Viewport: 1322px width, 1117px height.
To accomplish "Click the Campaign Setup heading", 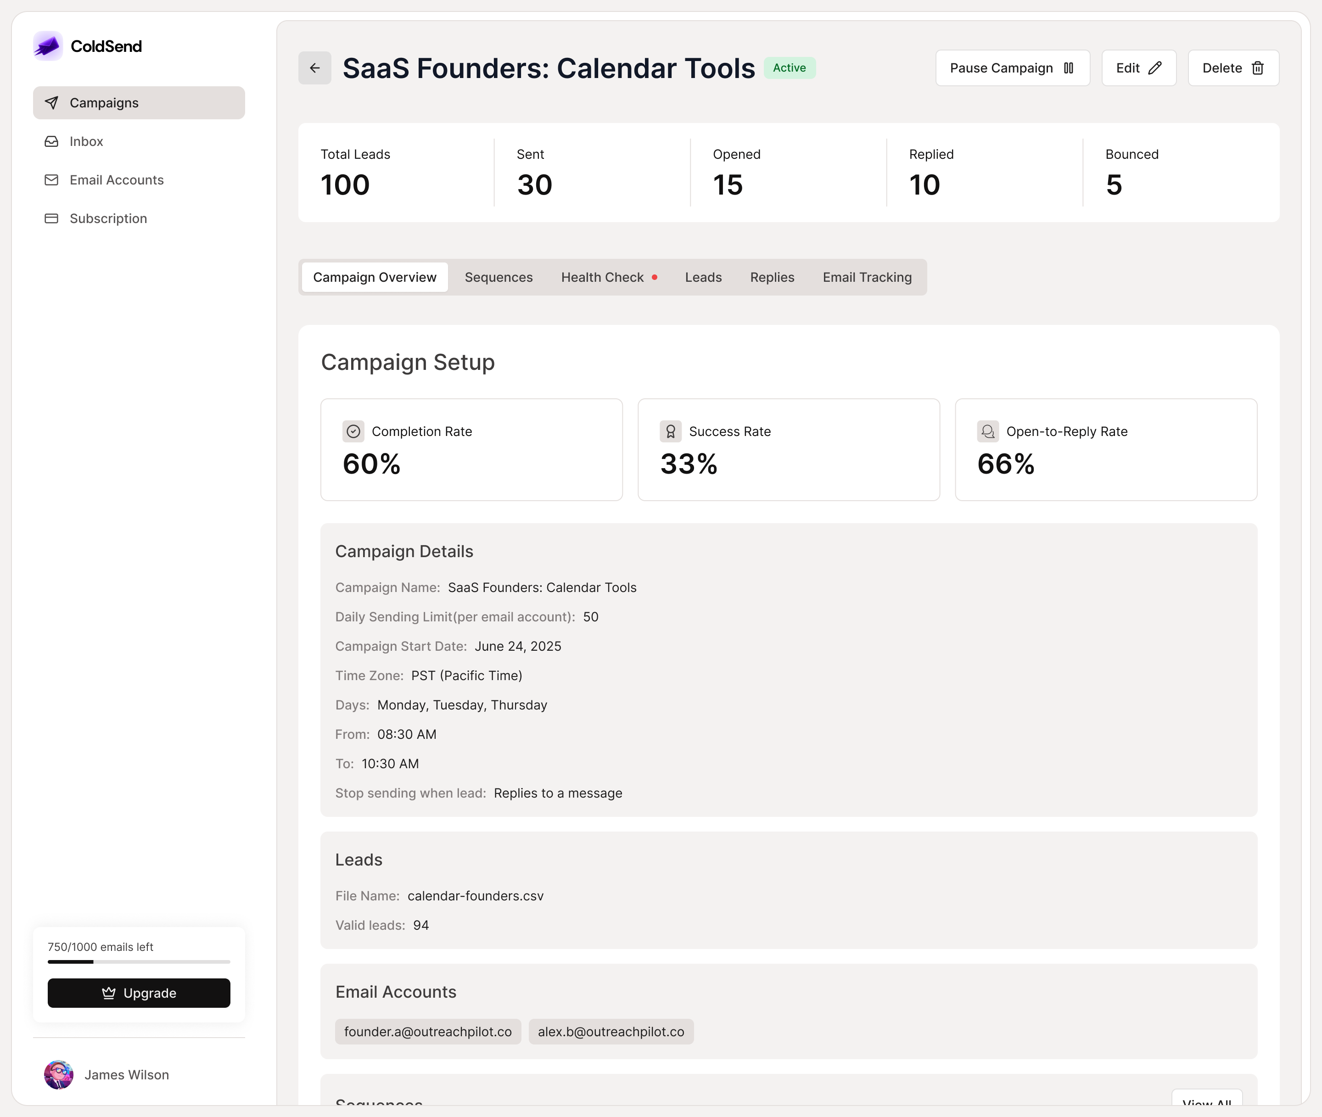I will 408,362.
